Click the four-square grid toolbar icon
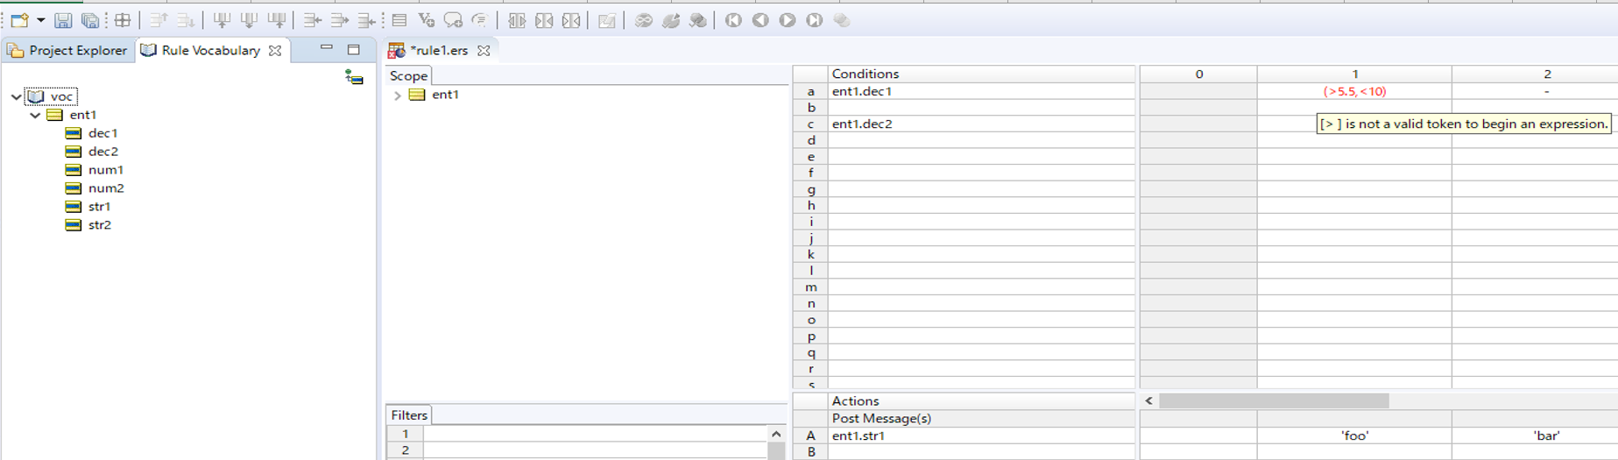Screen dimensions: 1618x460 pyautogui.click(x=123, y=20)
